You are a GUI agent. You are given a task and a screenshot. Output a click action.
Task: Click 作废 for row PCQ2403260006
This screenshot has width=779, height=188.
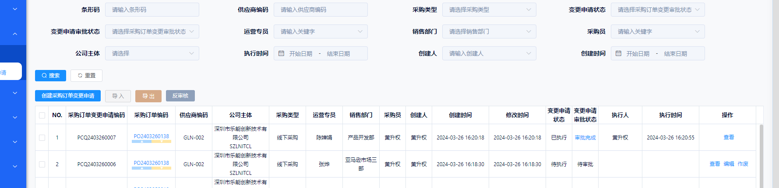click(x=743, y=164)
